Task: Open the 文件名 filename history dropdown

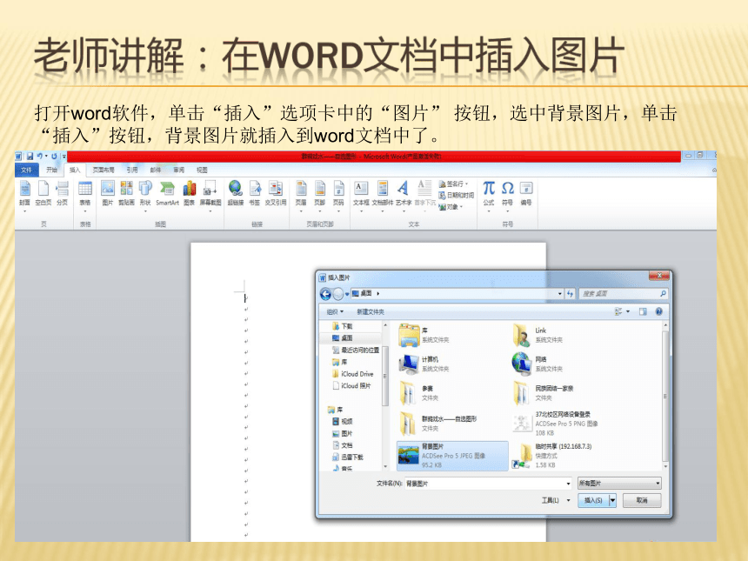Action: [x=568, y=484]
